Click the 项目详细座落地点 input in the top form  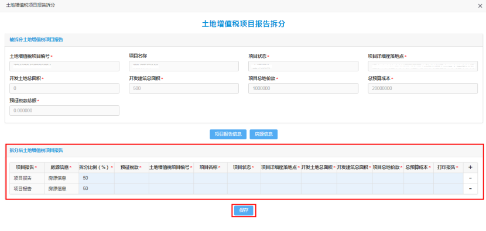[423, 66]
